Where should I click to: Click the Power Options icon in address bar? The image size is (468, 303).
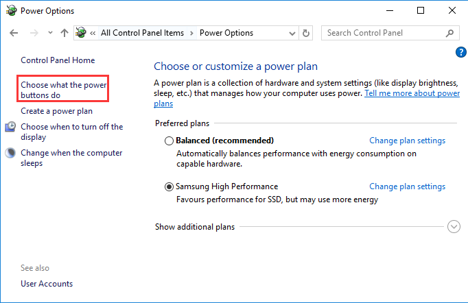coord(82,33)
